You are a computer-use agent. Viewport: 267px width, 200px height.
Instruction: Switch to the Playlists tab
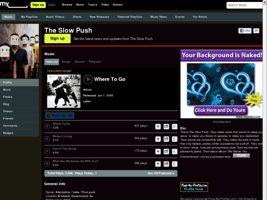tap(95, 62)
